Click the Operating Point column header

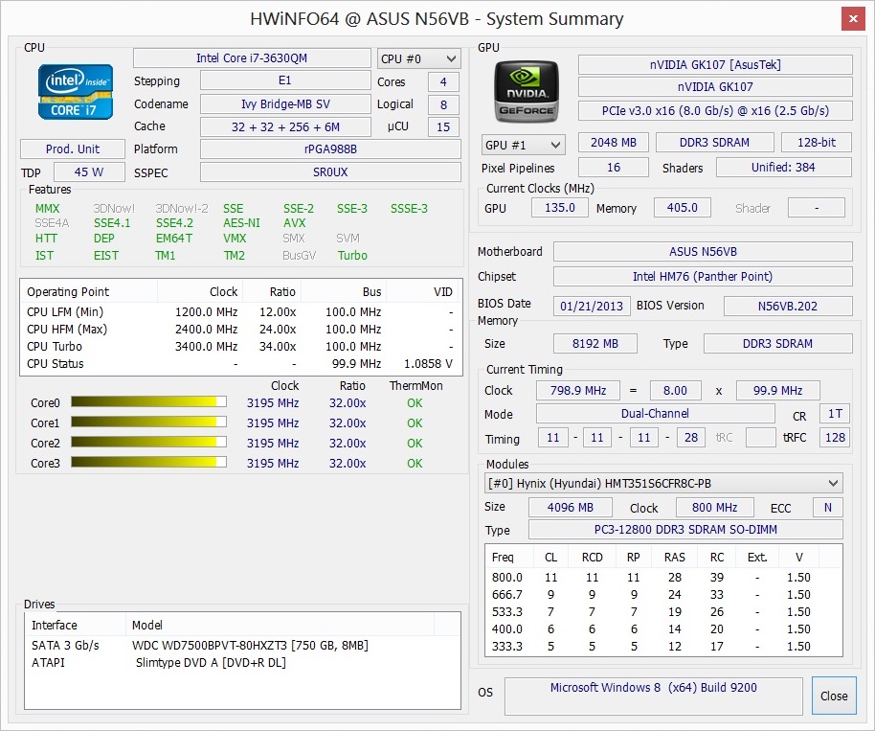click(x=89, y=291)
